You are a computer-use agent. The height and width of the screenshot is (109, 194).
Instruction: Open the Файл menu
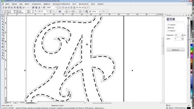pos(7,4)
